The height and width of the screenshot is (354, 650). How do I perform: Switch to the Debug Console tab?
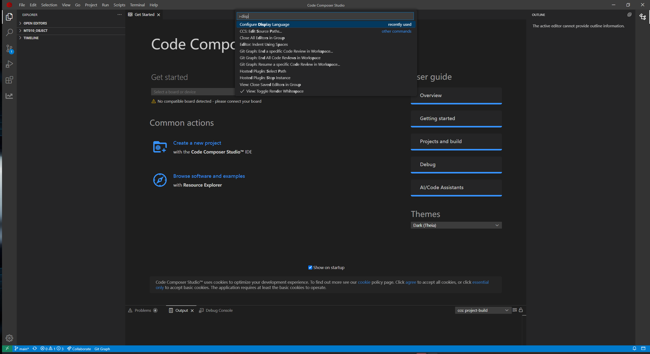tap(219, 310)
